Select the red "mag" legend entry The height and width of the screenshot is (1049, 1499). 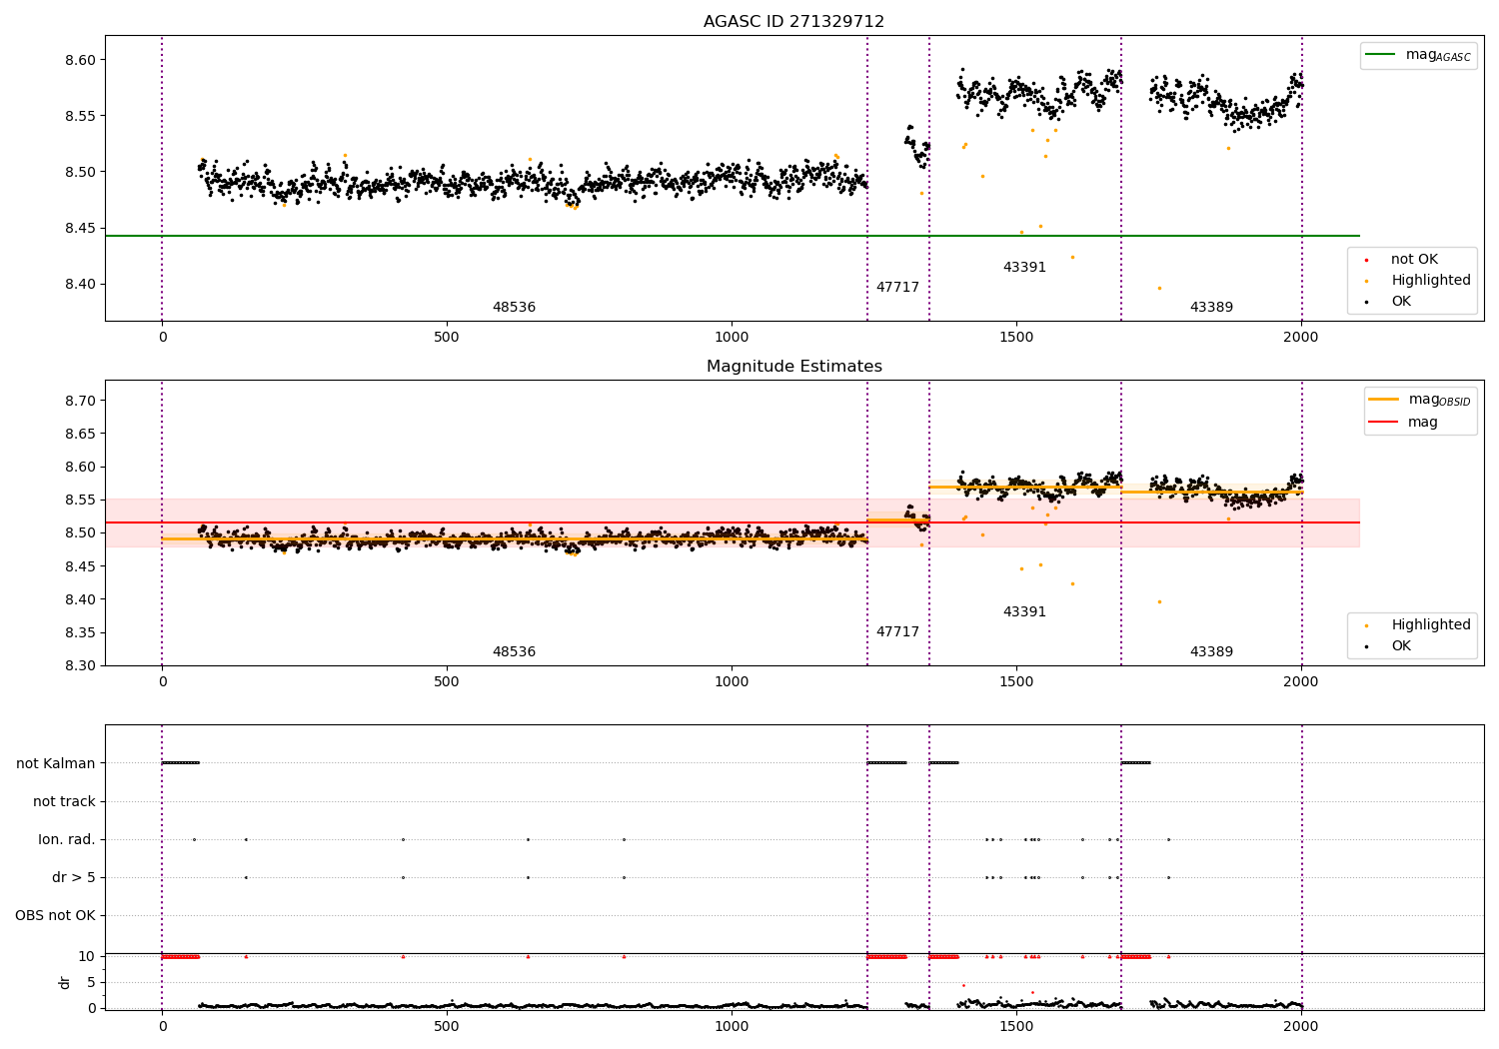tap(1404, 423)
